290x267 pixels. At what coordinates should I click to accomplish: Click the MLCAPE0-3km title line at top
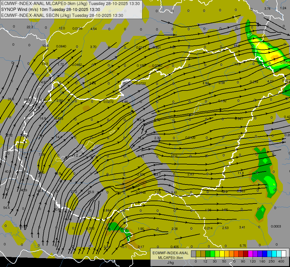[71, 4]
